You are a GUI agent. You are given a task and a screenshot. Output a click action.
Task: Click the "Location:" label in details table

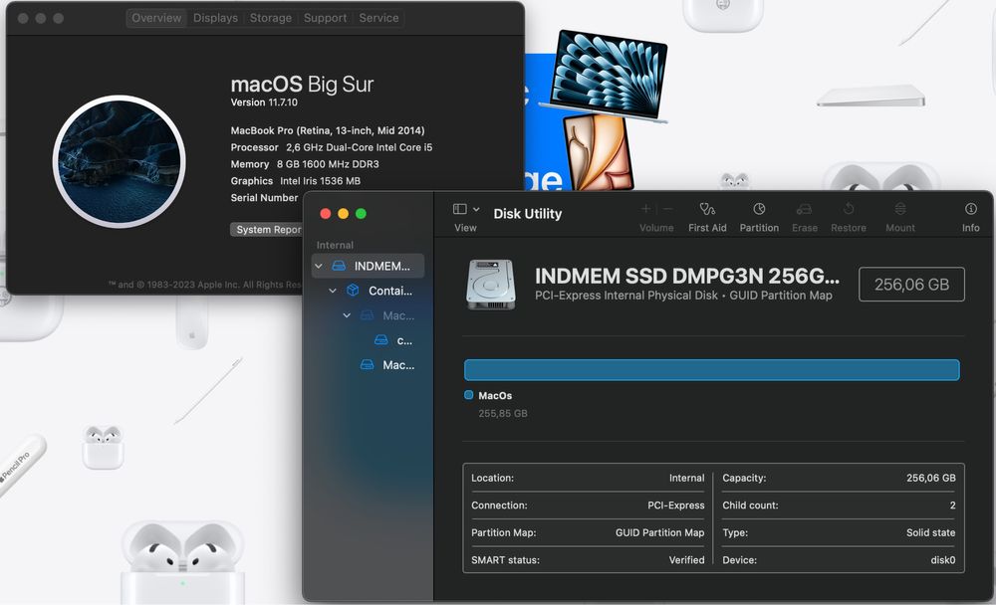point(492,478)
